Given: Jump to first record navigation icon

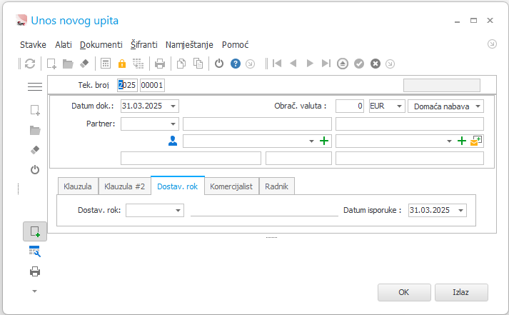Looking at the screenshot, I should coord(277,64).
